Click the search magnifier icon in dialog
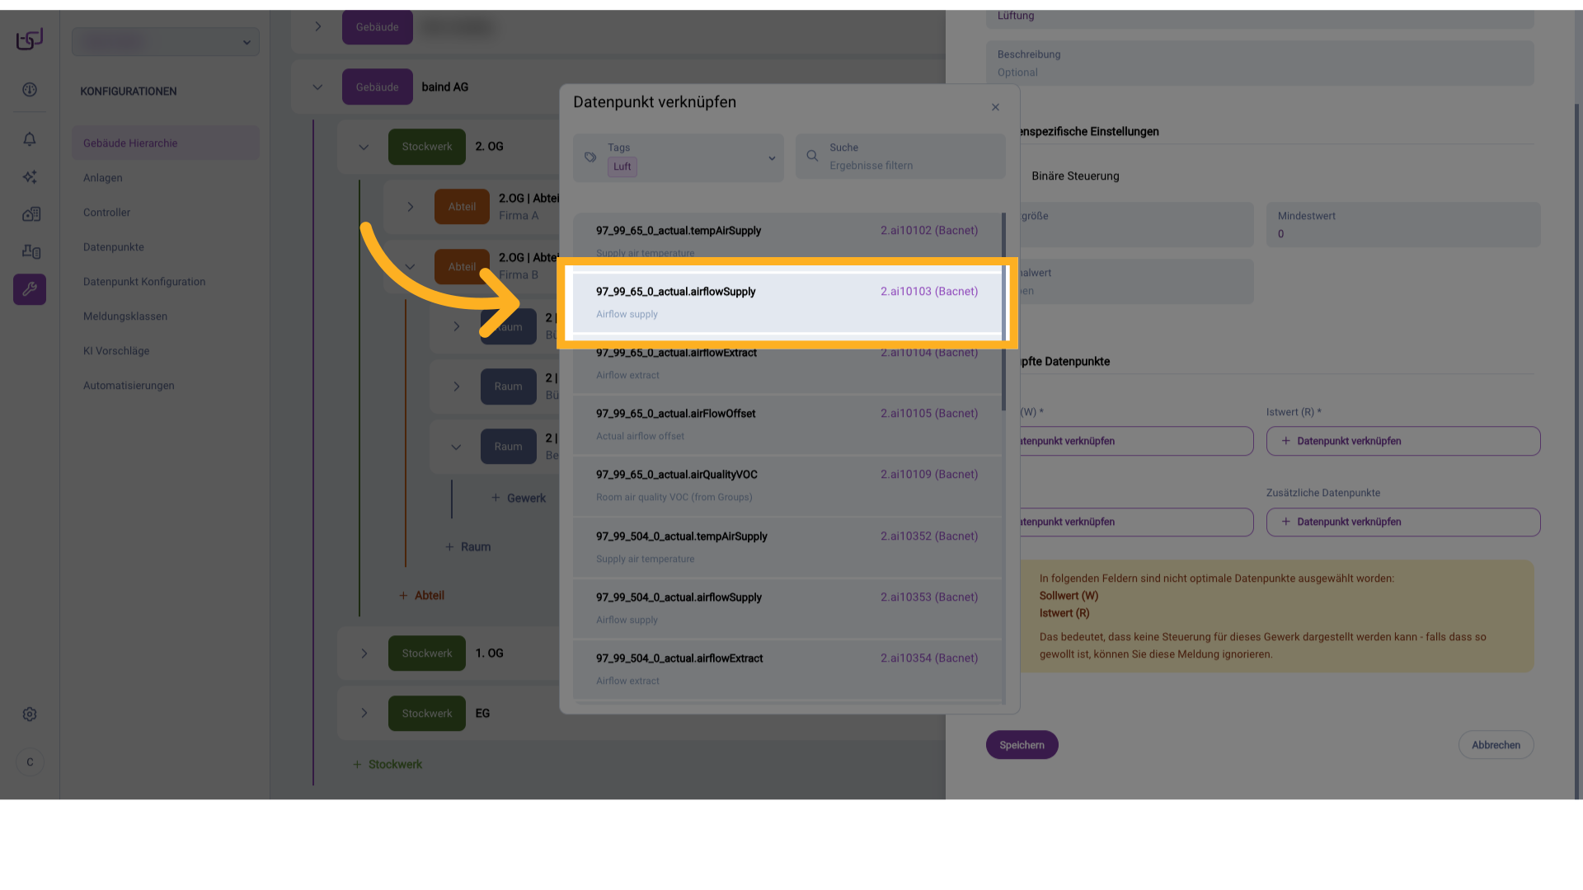This screenshot has width=1583, height=890. [812, 156]
